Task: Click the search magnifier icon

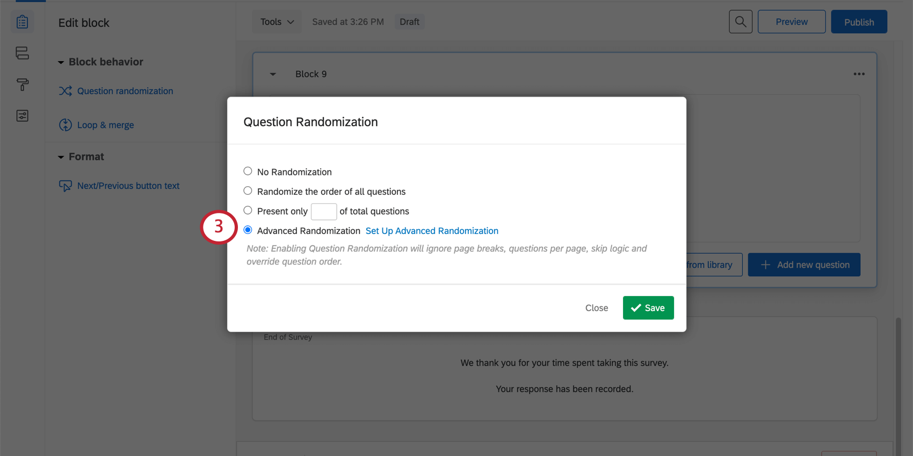Action: [x=740, y=22]
